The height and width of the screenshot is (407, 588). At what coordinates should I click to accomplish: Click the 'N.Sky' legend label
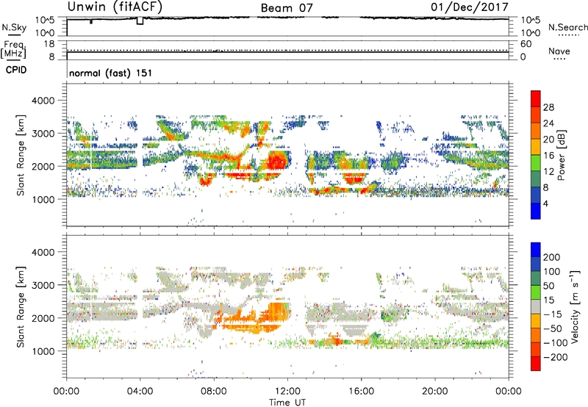(x=14, y=28)
